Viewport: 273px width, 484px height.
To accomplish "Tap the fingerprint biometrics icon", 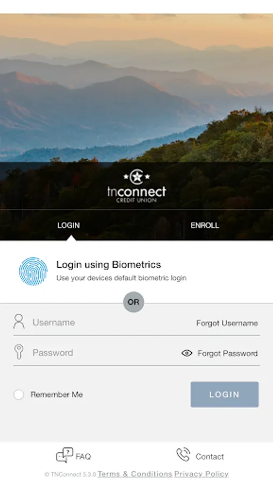I will coord(33,272).
